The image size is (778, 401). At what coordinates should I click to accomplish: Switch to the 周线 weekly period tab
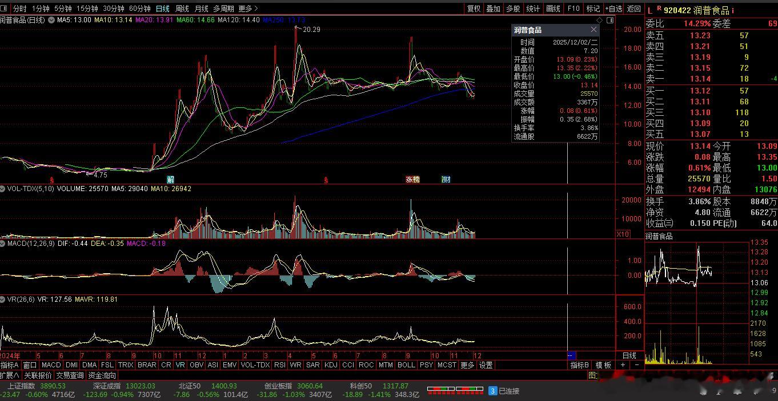pos(182,9)
